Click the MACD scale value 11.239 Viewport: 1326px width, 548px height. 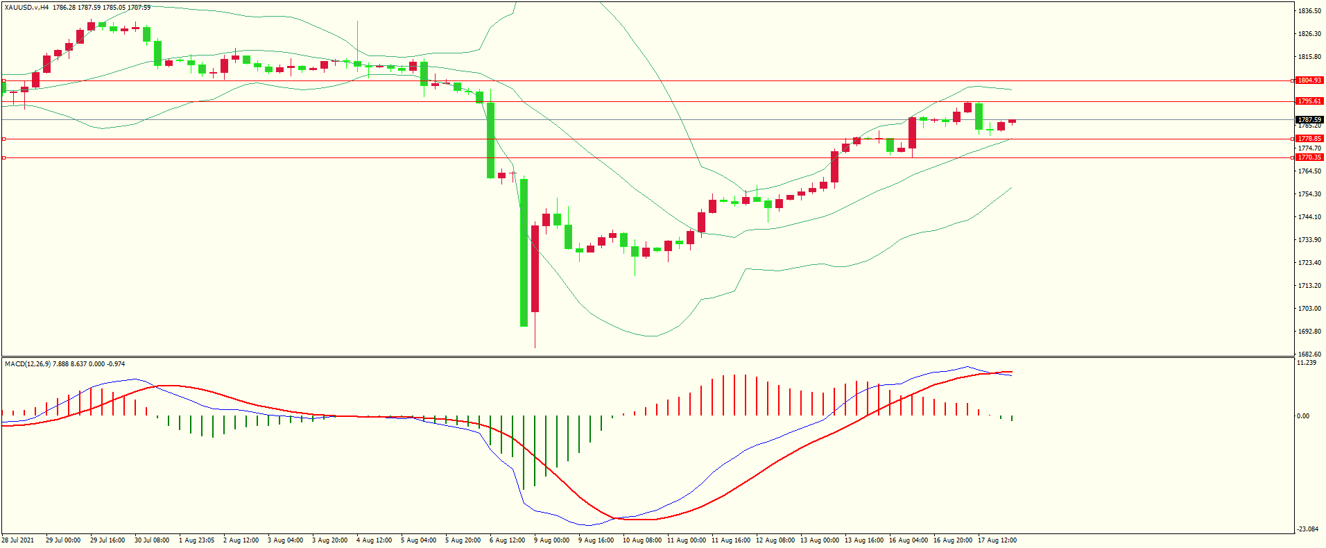pos(1307,363)
